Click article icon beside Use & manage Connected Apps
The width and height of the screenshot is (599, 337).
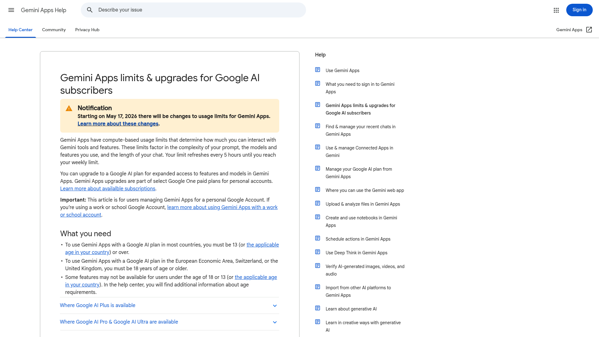[x=318, y=147]
